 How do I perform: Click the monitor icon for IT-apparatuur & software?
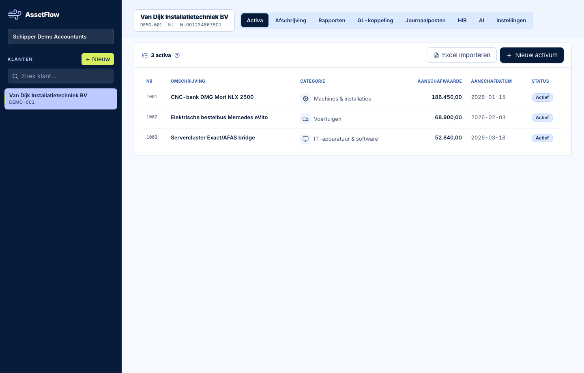coord(305,139)
